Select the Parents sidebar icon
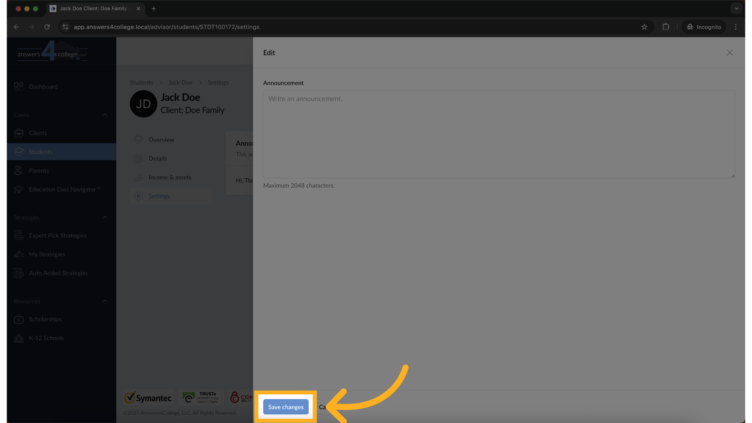The height and width of the screenshot is (423, 752). pyautogui.click(x=19, y=170)
